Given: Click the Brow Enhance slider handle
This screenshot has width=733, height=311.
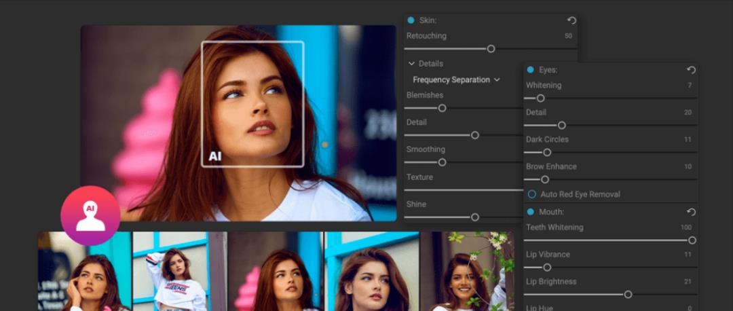Looking at the screenshot, I should pos(544,179).
